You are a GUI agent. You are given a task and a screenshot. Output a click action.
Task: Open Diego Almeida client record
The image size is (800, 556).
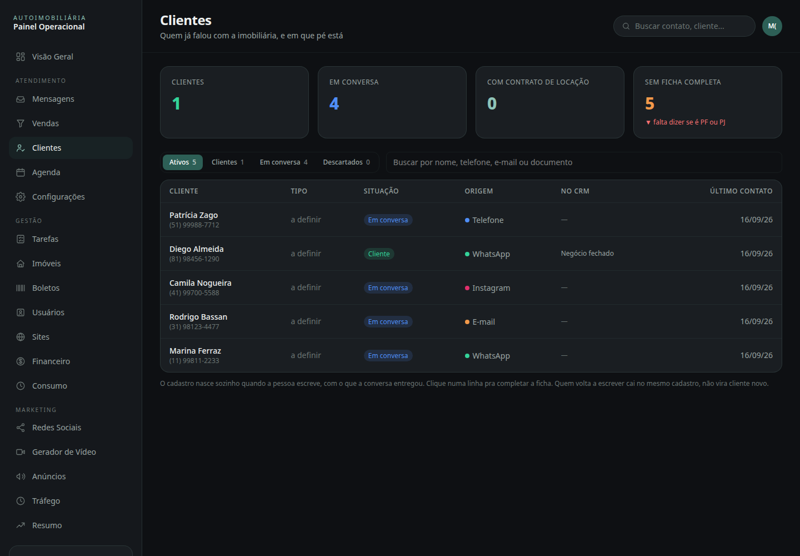pos(471,254)
